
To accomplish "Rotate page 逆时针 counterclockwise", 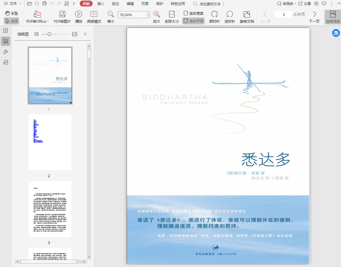I will tap(230, 17).
